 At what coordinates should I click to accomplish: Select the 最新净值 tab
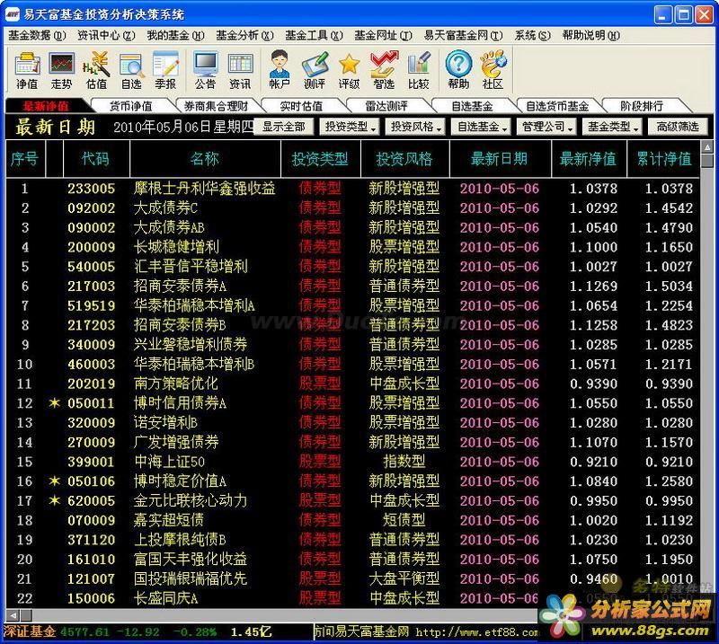click(x=46, y=106)
